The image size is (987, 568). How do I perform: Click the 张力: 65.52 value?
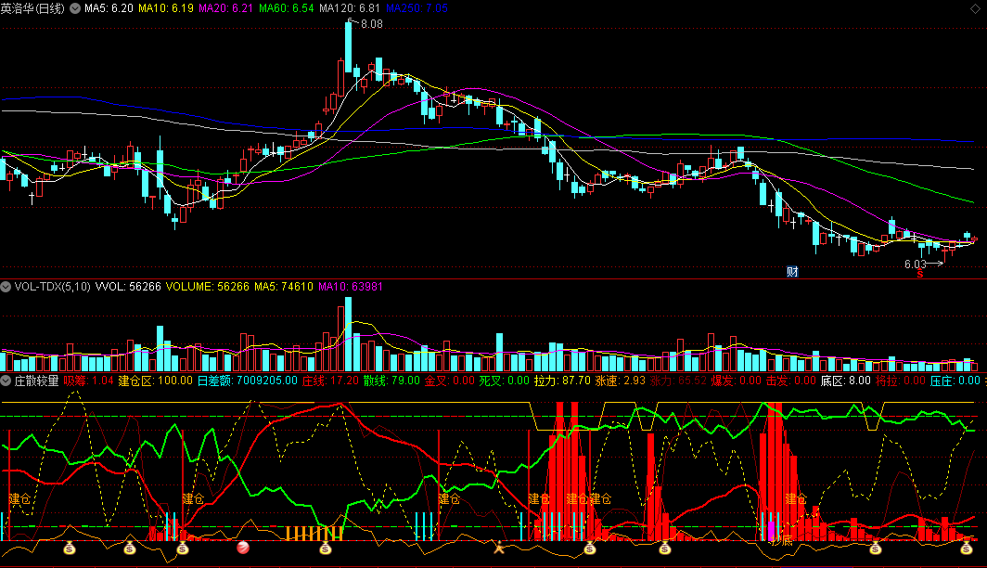(678, 381)
